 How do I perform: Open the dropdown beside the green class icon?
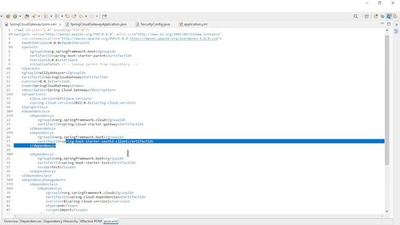point(20,16)
